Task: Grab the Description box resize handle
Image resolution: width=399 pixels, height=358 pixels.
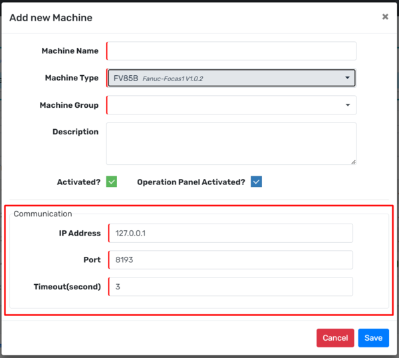Action: [353, 161]
